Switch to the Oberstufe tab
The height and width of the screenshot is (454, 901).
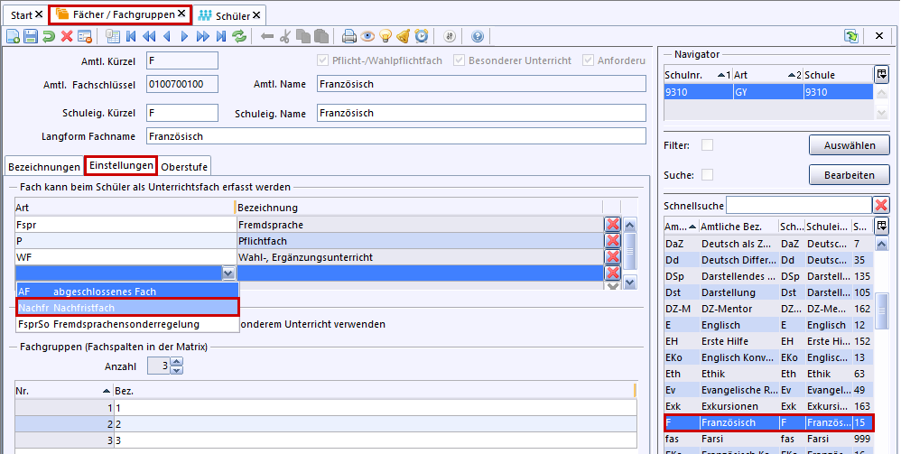click(x=184, y=166)
